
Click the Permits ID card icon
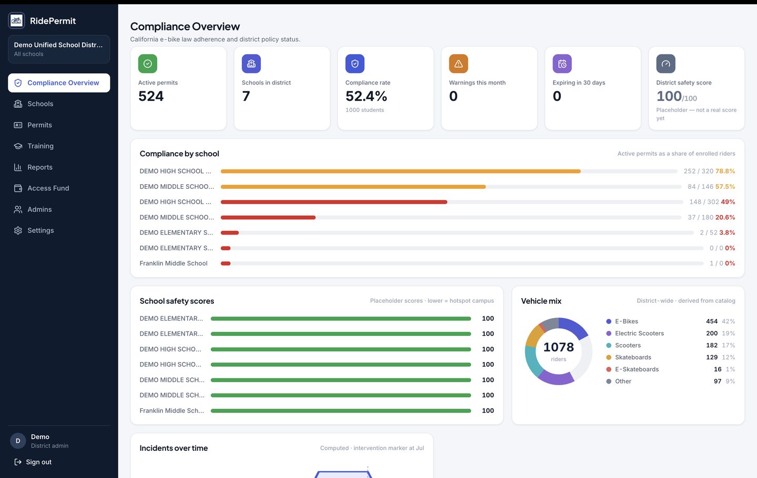(18, 125)
